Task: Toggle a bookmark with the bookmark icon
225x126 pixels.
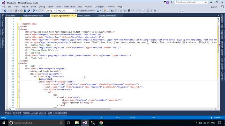Action: (129, 11)
